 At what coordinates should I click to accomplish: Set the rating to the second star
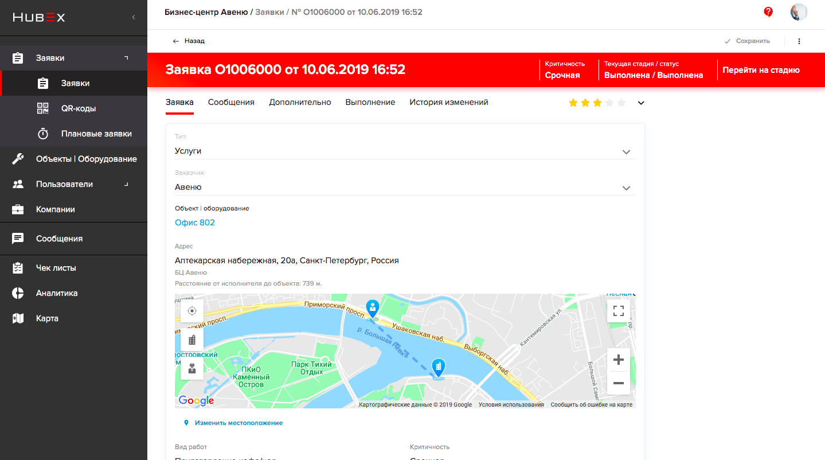585,103
